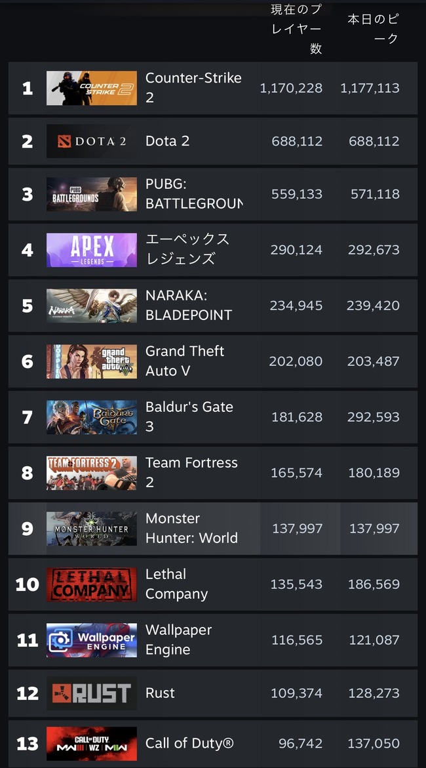Open the Apex Legends purple banner
The height and width of the screenshot is (768, 426).
click(92, 250)
